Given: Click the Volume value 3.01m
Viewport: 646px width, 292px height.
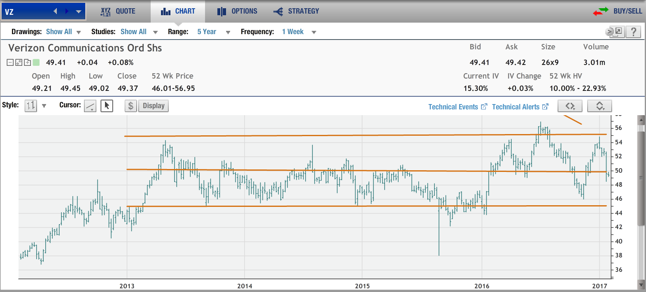Looking at the screenshot, I should coord(594,63).
